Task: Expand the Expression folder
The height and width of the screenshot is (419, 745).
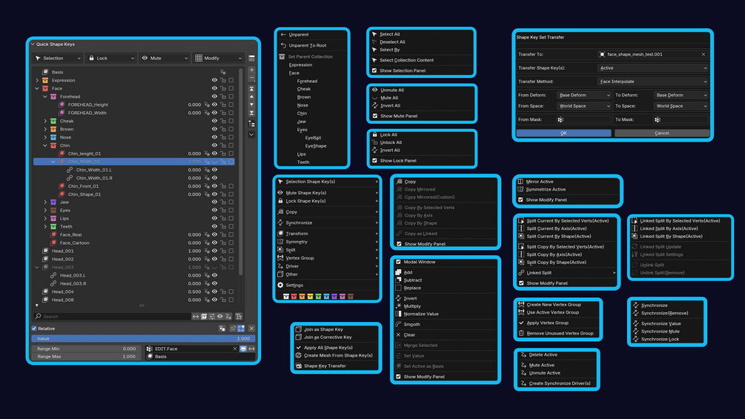Action: pos(37,80)
